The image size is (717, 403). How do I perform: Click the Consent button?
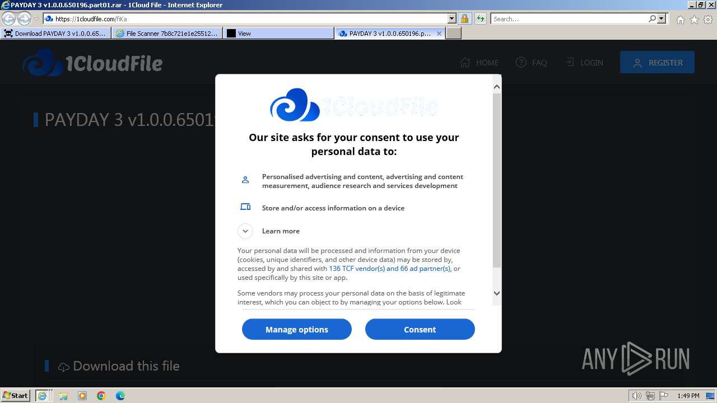click(x=420, y=329)
